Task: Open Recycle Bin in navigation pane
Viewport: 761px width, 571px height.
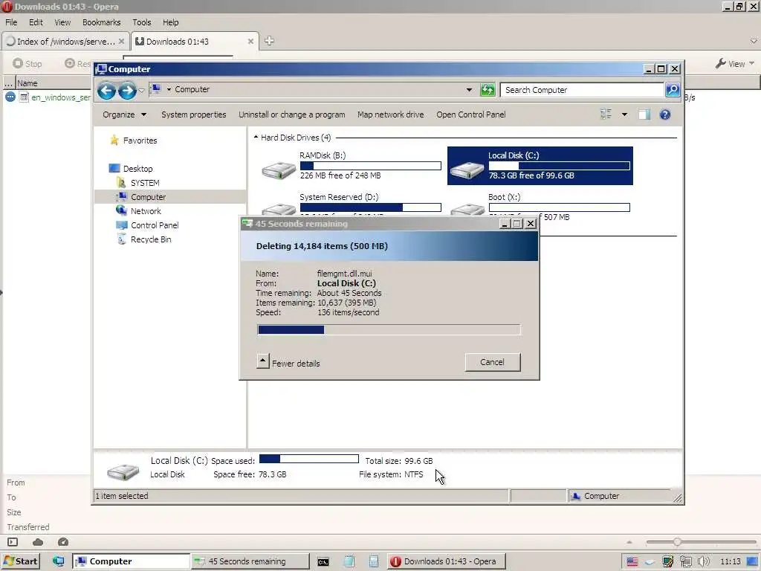Action: pos(150,239)
